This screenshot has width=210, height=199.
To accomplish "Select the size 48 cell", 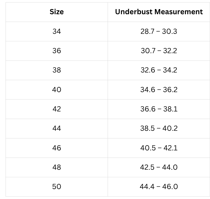I will [x=57, y=167].
